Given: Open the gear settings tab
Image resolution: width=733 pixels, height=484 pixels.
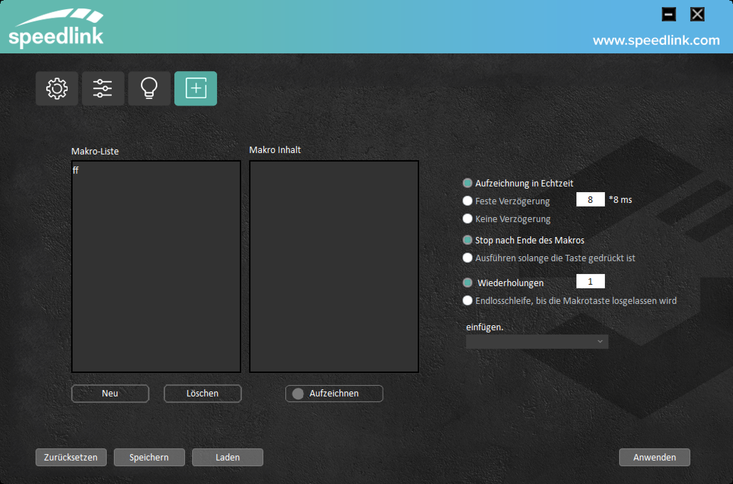Looking at the screenshot, I should [x=57, y=88].
